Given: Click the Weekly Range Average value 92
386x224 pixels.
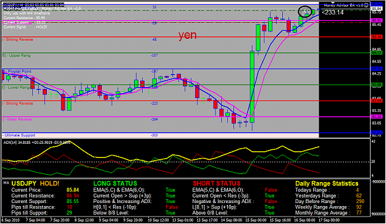Looking at the screenshot, I should (359, 207).
